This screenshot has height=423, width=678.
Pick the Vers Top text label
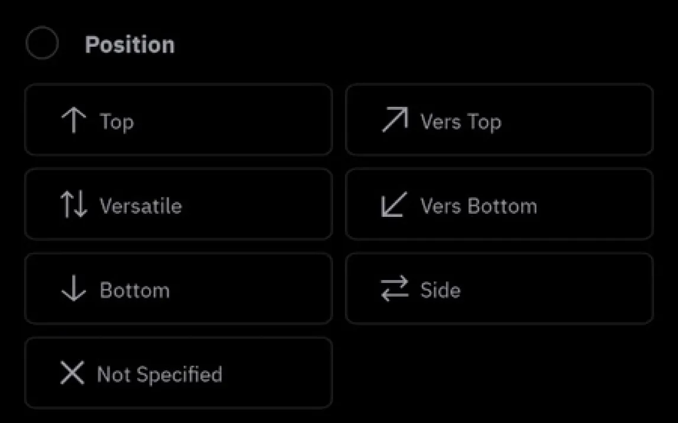[461, 122]
